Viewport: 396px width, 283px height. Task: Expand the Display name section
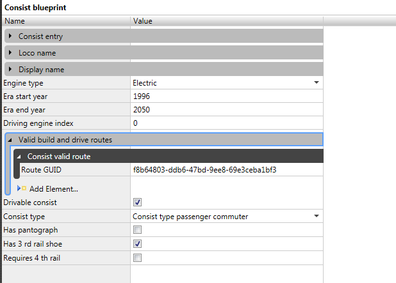tap(11, 70)
